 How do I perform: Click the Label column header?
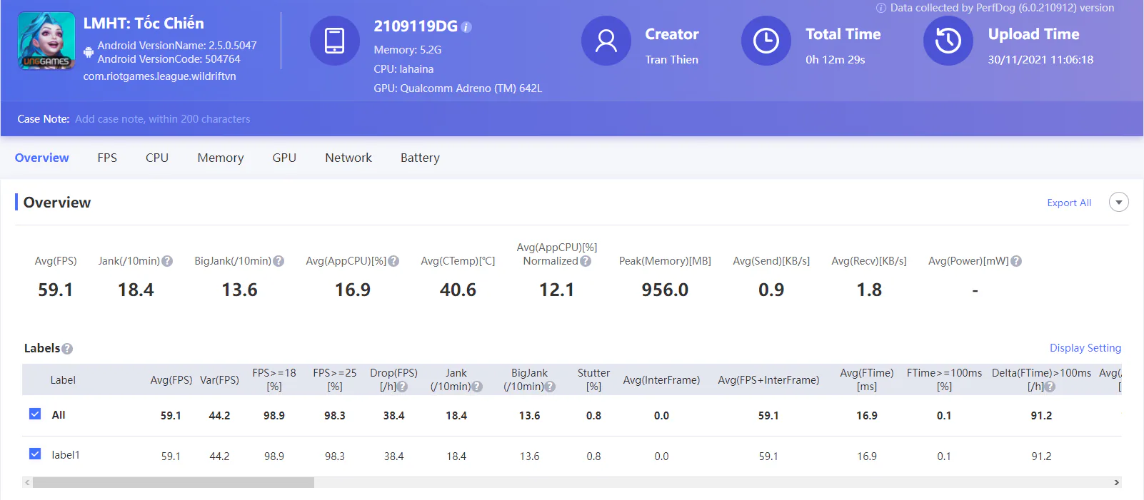click(63, 380)
